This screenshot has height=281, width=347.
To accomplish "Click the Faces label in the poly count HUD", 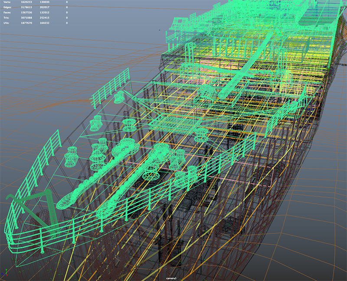I will click(x=7, y=13).
